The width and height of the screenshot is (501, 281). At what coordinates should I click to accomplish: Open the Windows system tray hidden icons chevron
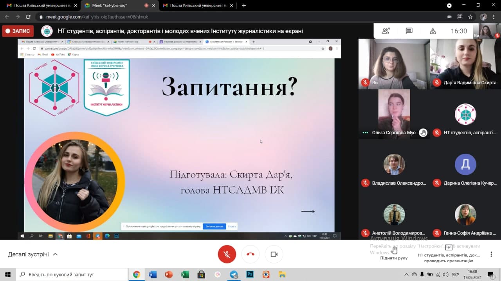(406, 275)
